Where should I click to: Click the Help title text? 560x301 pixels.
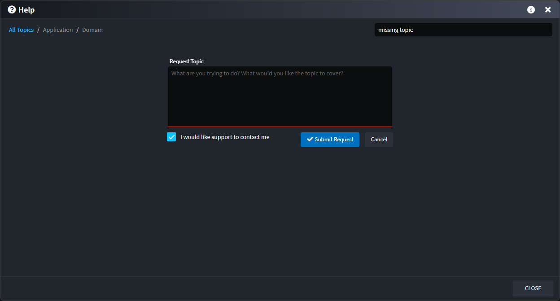click(x=26, y=10)
